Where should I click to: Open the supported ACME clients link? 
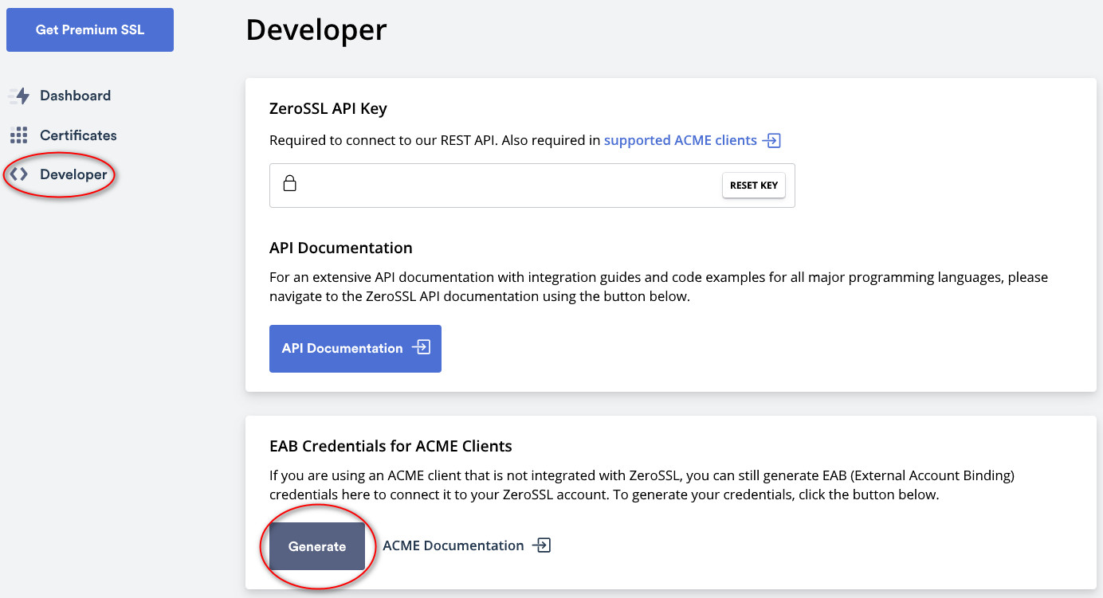point(681,140)
